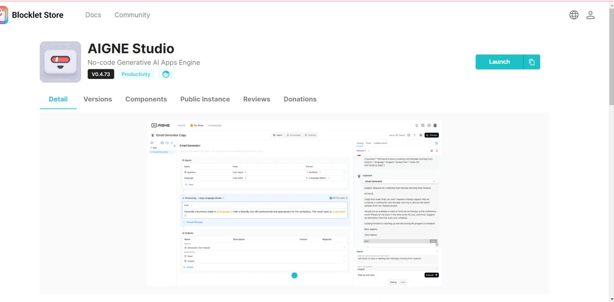Enlarge the AIGNE Studio screenshot preview
This screenshot has width=614, height=302.
click(x=294, y=204)
